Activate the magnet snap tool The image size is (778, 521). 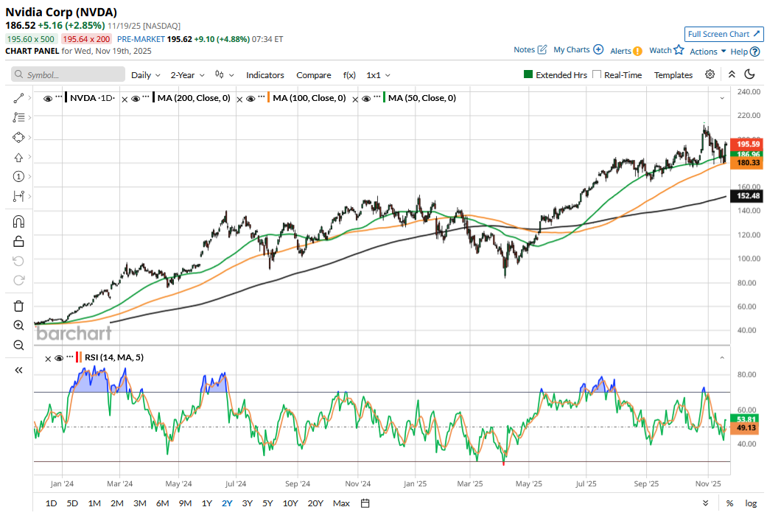pyautogui.click(x=19, y=222)
